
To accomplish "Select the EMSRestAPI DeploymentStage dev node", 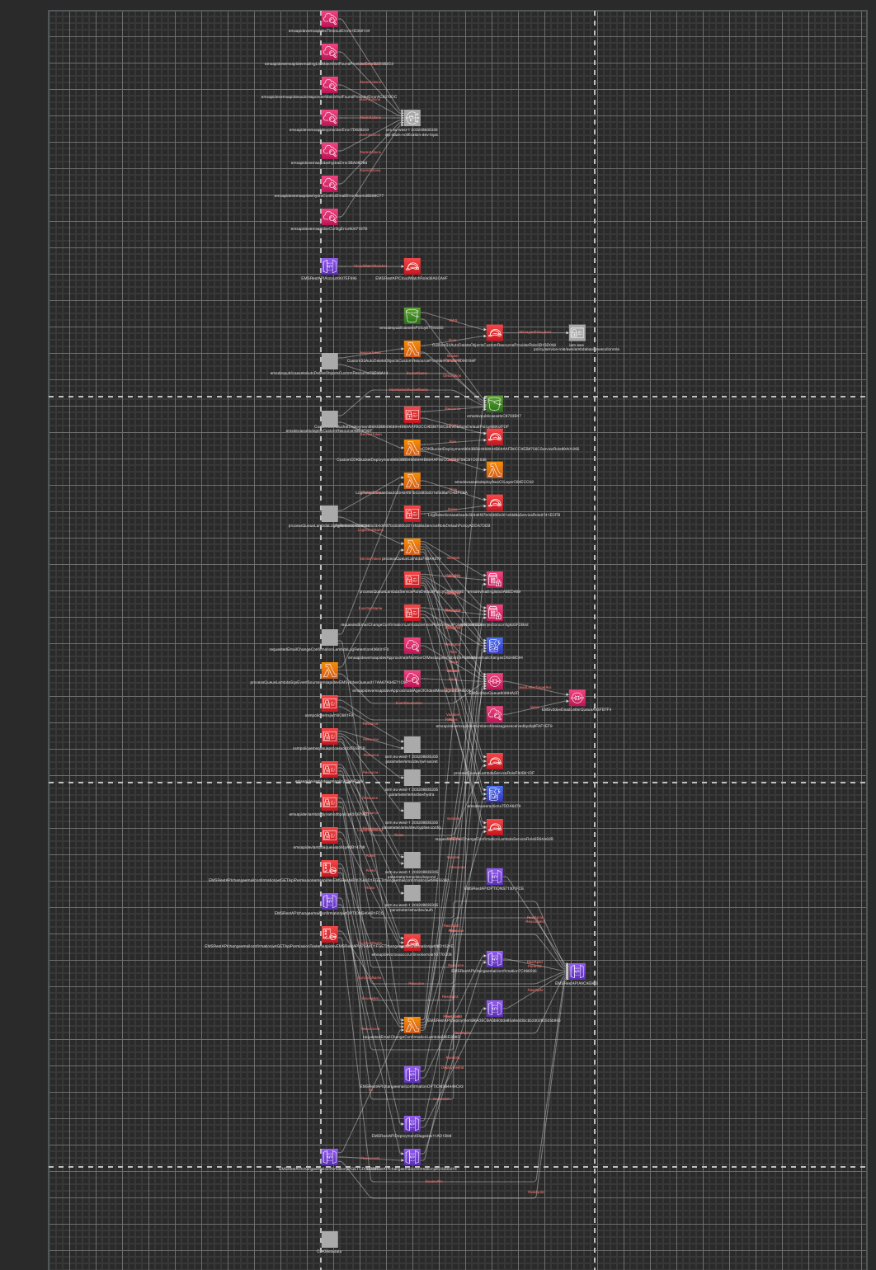I will (x=412, y=1124).
